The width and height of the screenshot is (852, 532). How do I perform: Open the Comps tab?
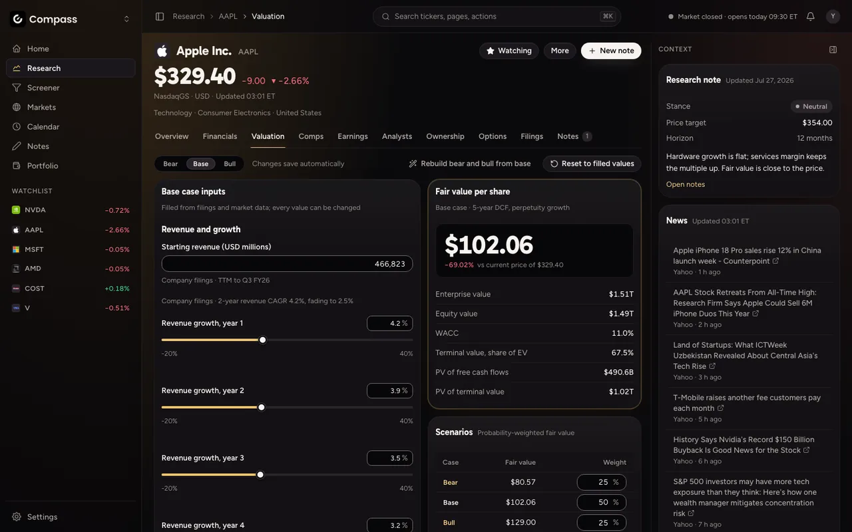click(x=311, y=136)
